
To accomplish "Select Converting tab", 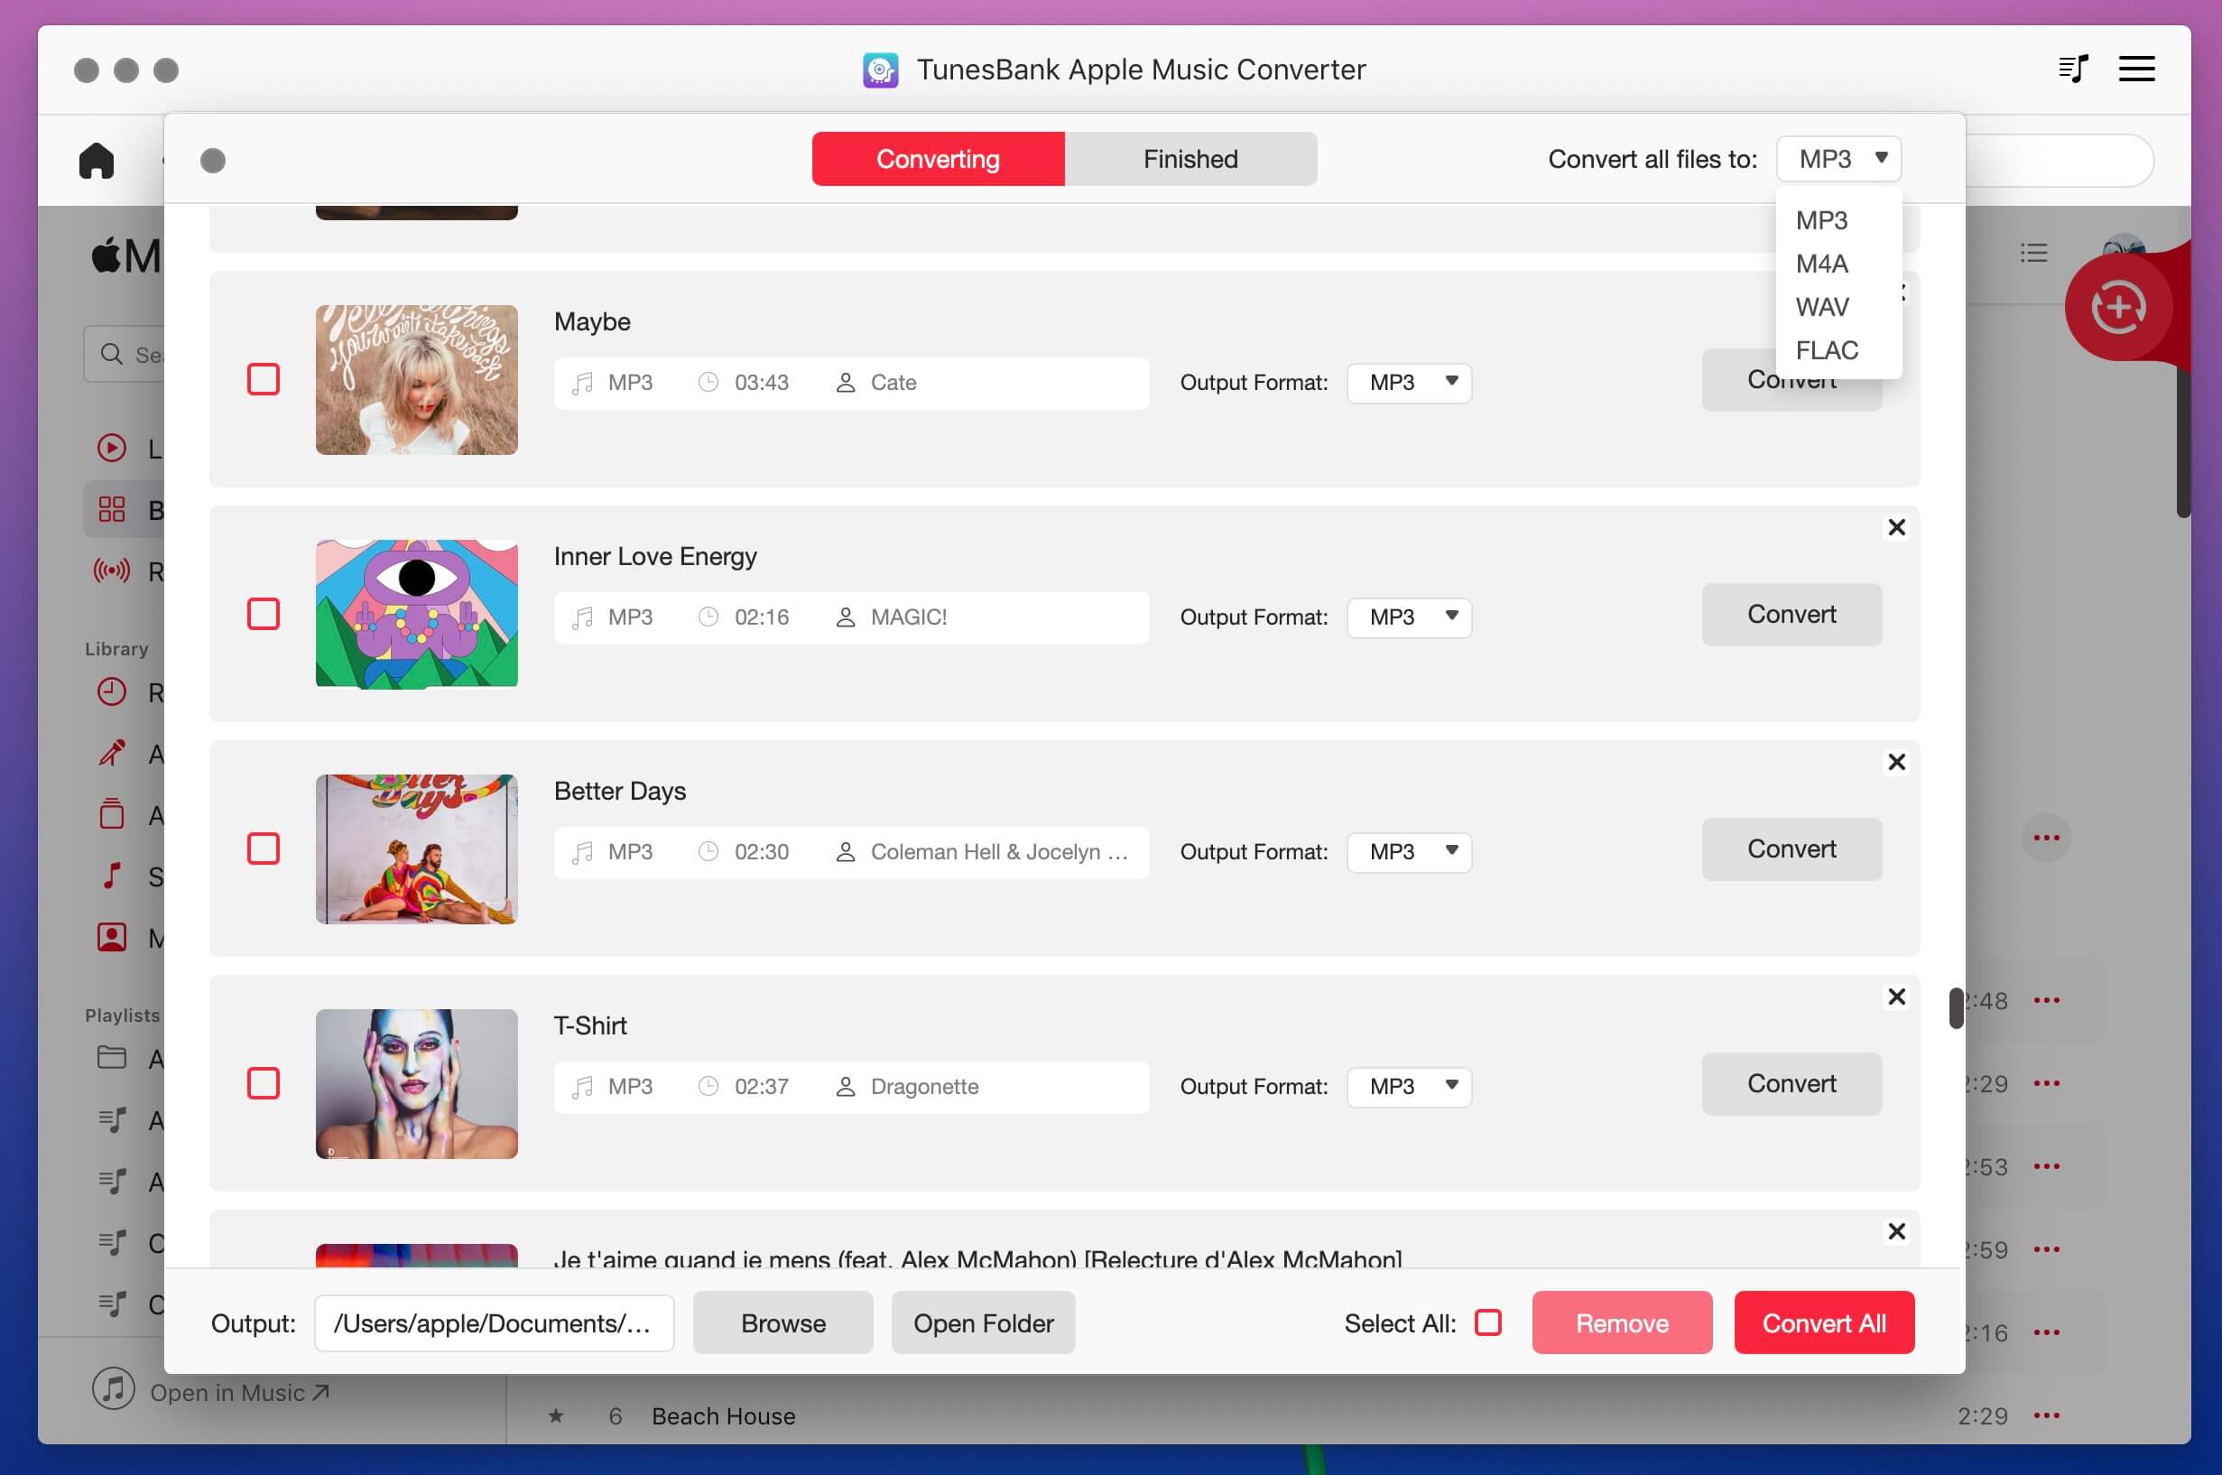I will (937, 158).
